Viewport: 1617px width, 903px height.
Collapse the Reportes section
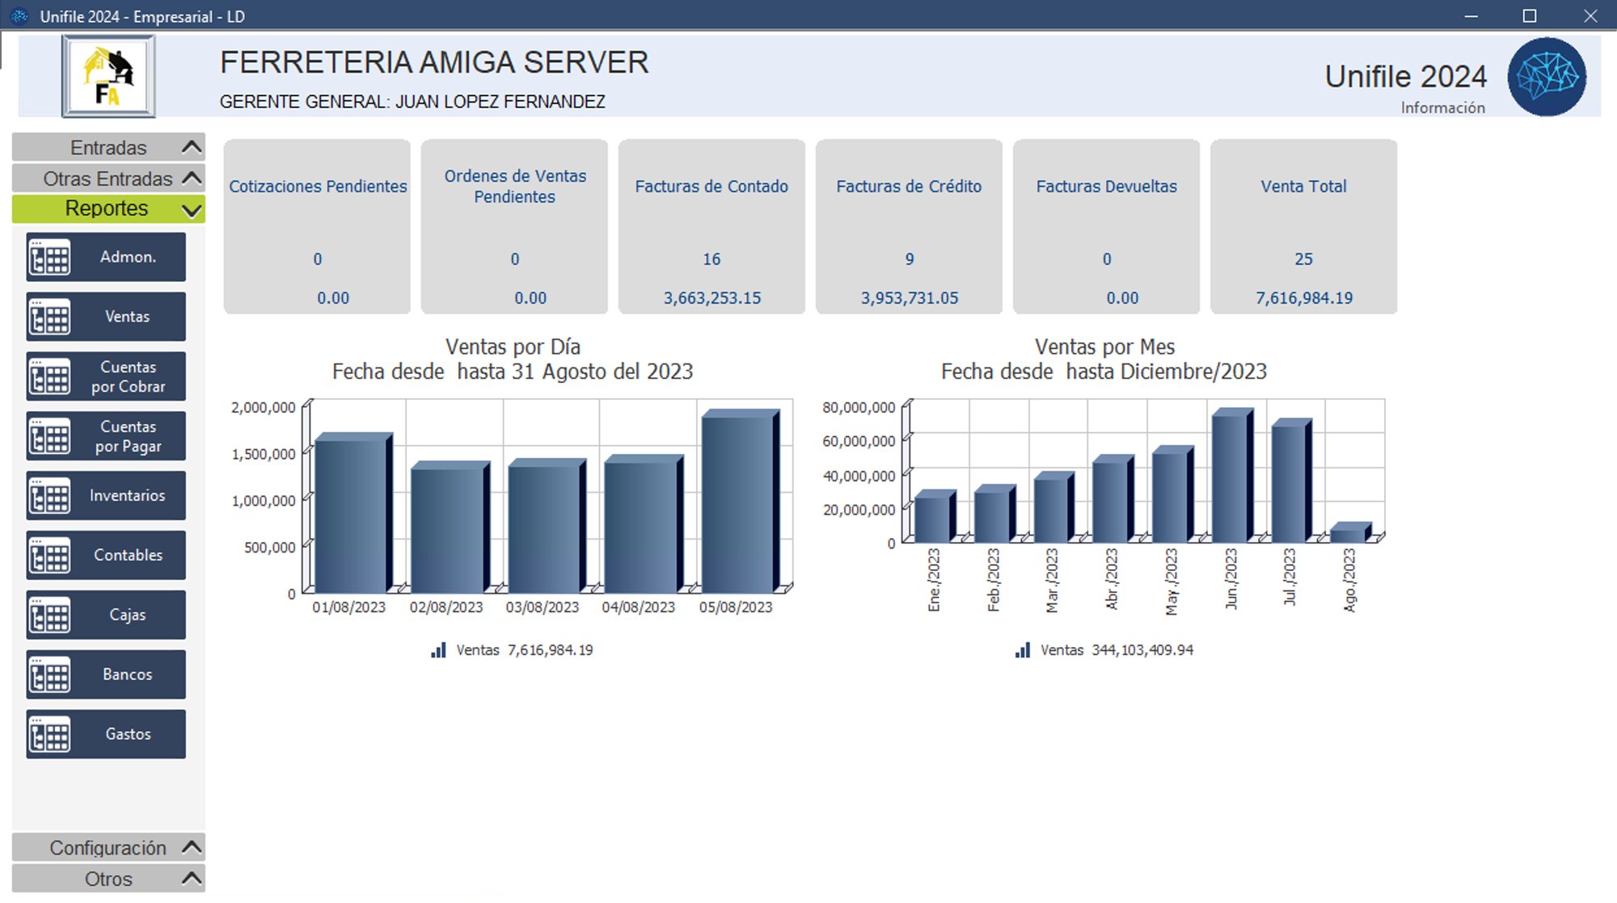108,208
